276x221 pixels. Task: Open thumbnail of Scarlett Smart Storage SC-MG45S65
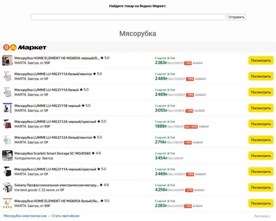click(x=7, y=156)
